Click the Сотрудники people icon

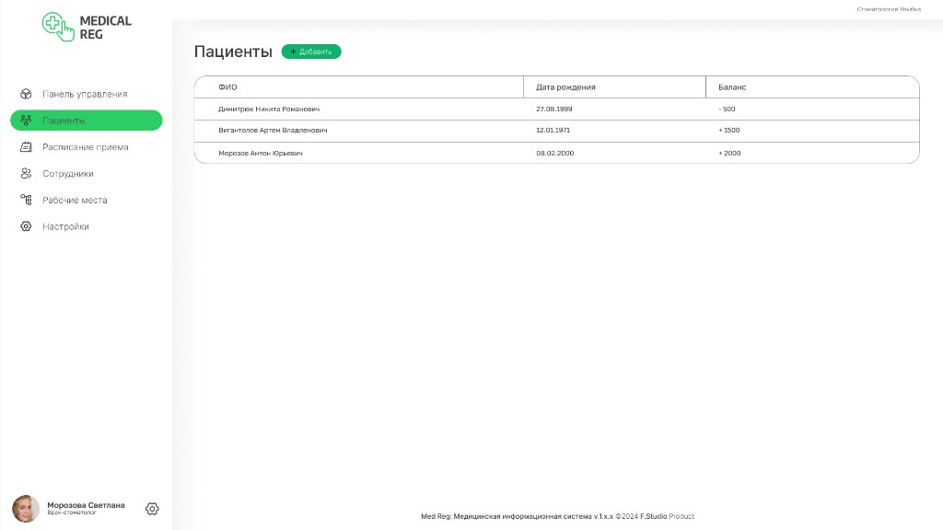pyautogui.click(x=26, y=173)
